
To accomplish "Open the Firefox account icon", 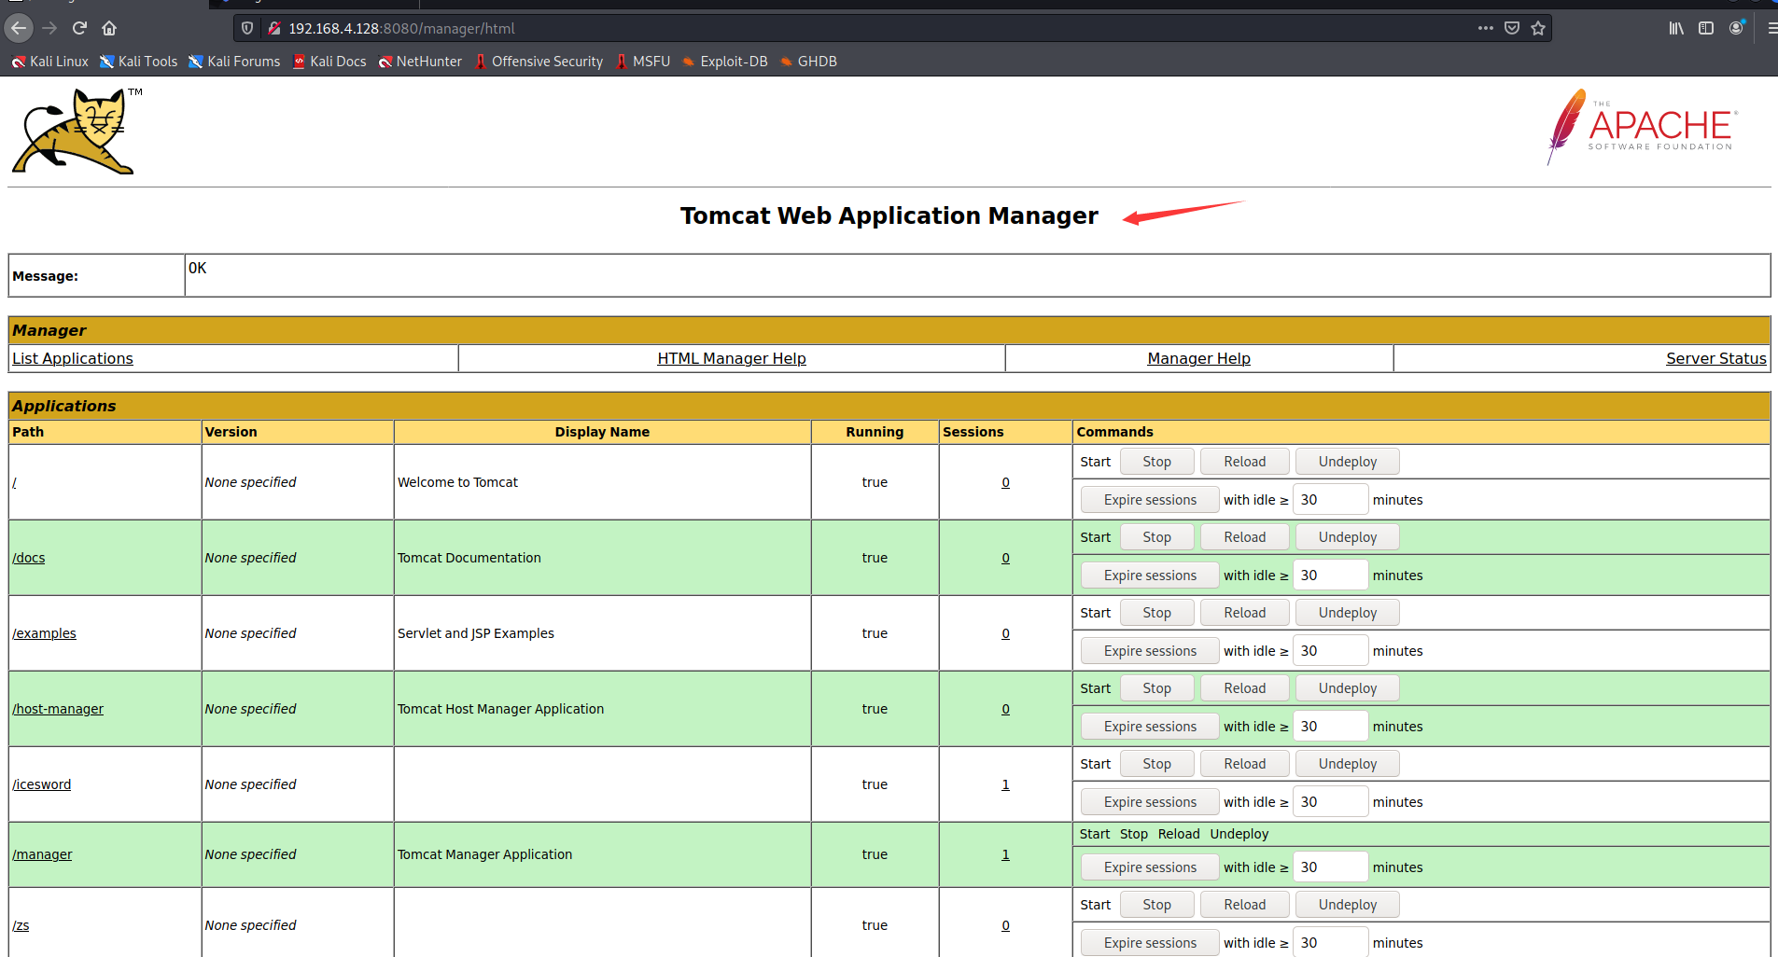I will [x=1736, y=28].
